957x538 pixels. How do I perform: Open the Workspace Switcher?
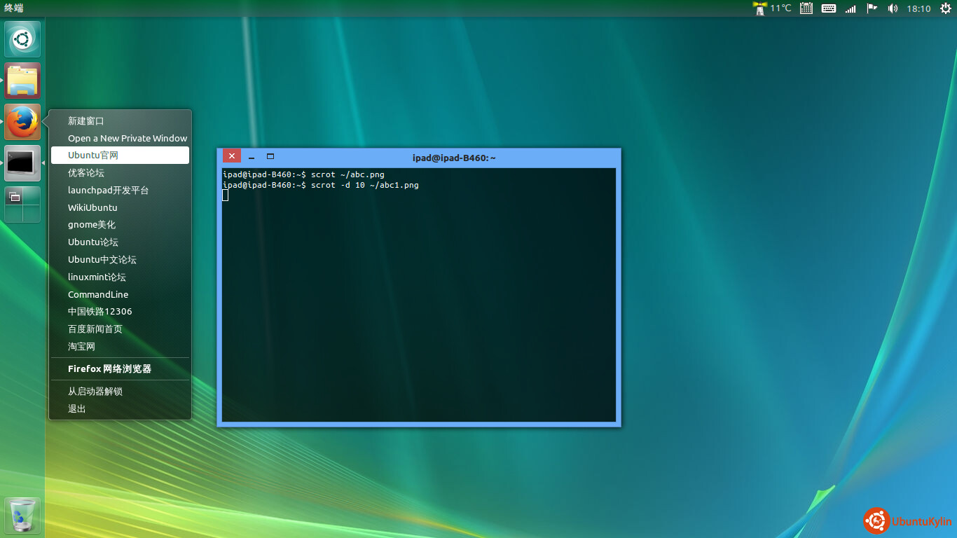point(22,205)
